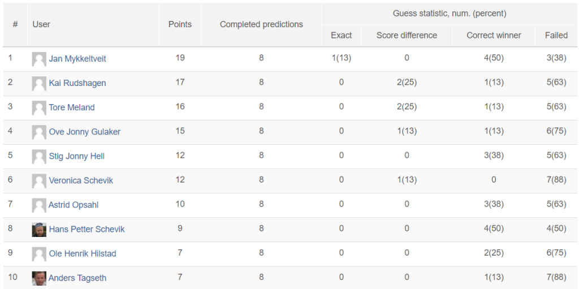Click Ole Henrik Hilstad's avatar icon
The image size is (579, 289).
[39, 254]
